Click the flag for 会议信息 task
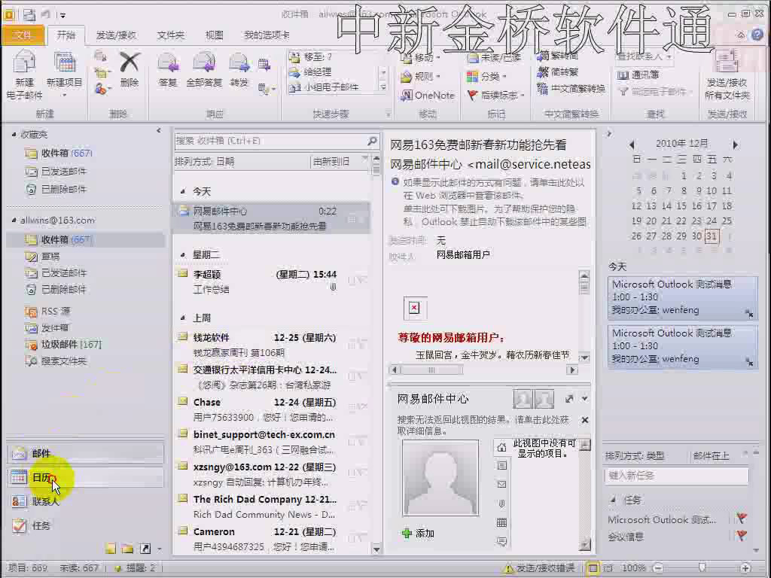Image resolution: width=771 pixels, height=578 pixels. pyautogui.click(x=742, y=536)
